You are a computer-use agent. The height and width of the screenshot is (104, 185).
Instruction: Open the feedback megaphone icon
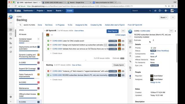click(x=155, y=11)
